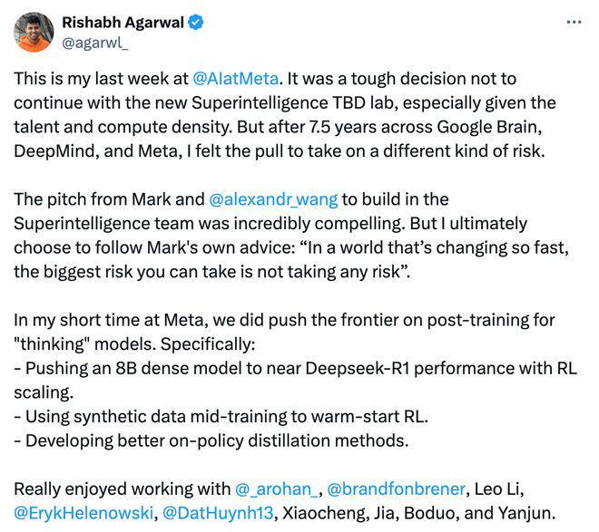Click the "In my short time at Meta" line
599x532 pixels.
click(x=118, y=321)
